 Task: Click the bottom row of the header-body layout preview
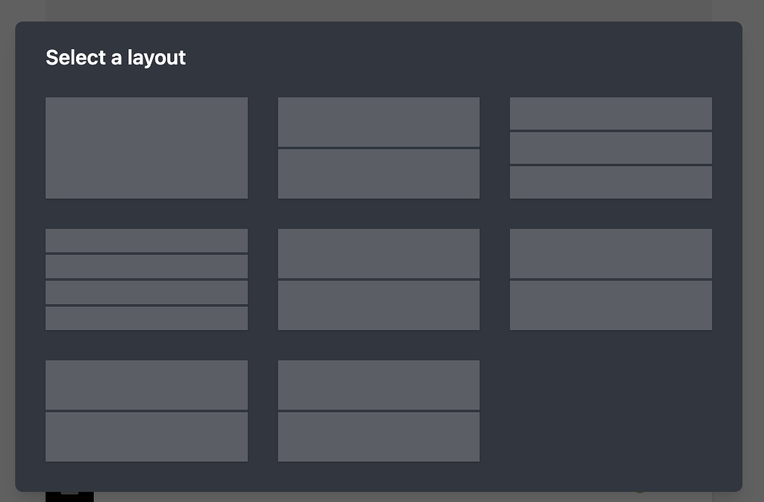378,174
